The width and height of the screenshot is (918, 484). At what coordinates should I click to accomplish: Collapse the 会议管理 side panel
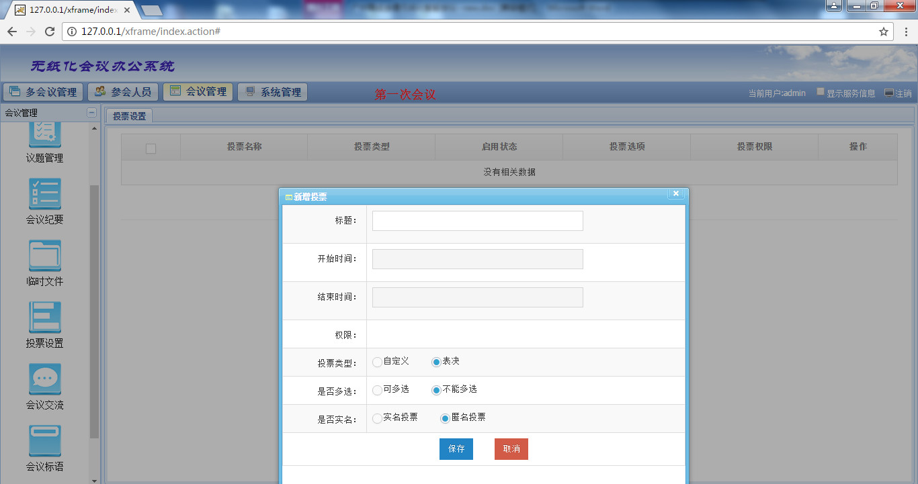pyautogui.click(x=91, y=113)
